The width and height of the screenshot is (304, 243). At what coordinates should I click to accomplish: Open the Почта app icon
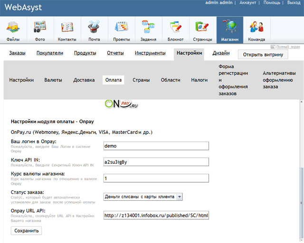click(94, 30)
